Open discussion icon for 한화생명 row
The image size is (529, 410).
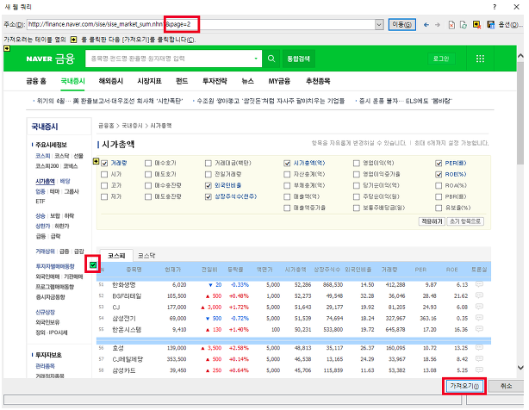479,284
